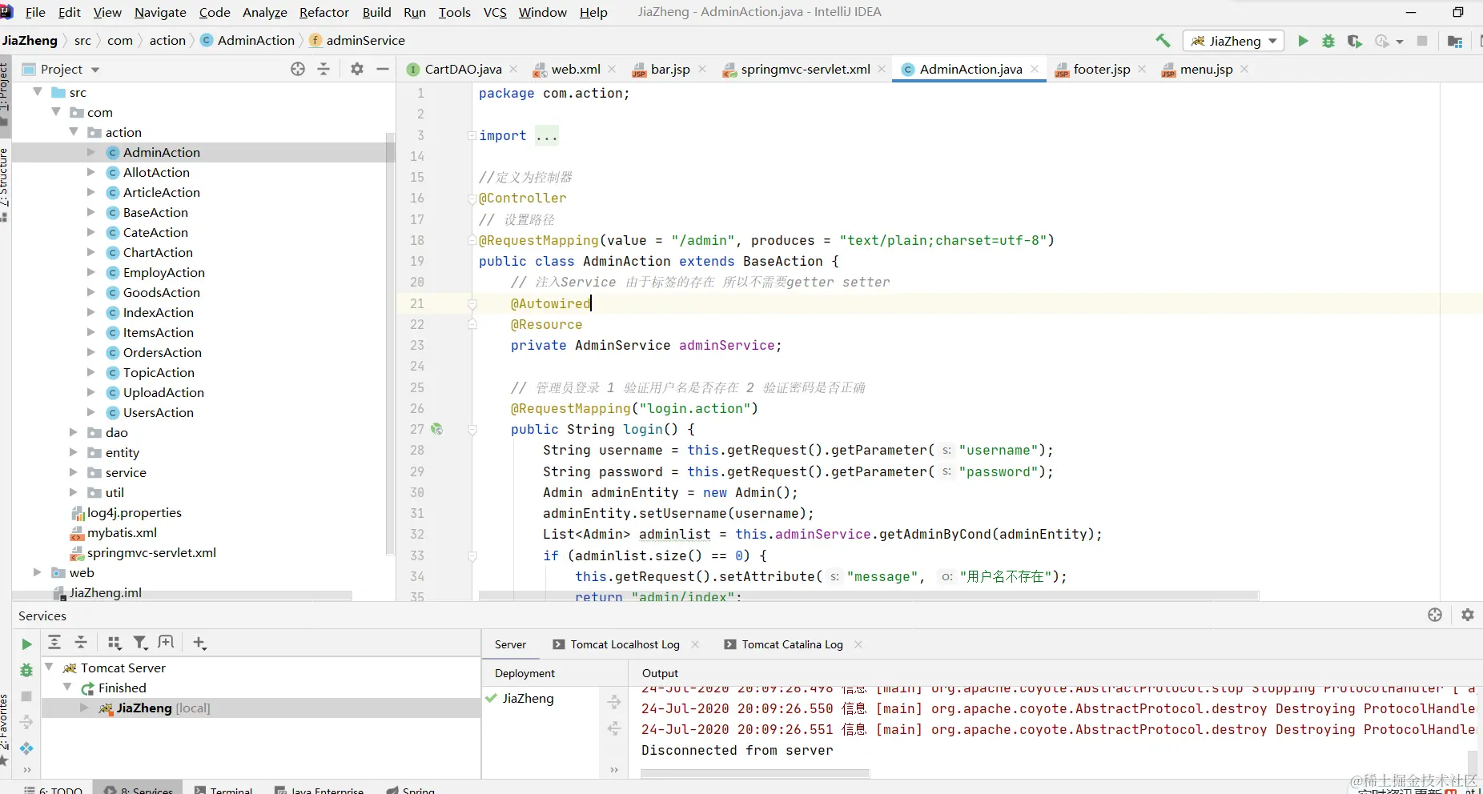Add a service with the plus icon

(x=199, y=642)
